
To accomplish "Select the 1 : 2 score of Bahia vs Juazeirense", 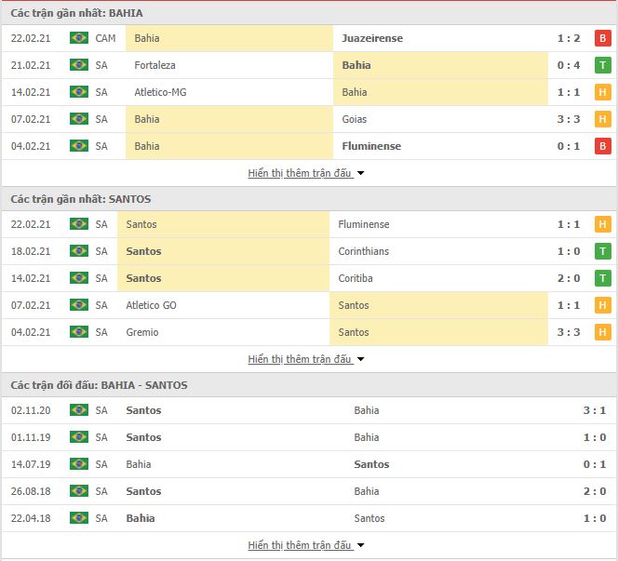I will tap(569, 38).
